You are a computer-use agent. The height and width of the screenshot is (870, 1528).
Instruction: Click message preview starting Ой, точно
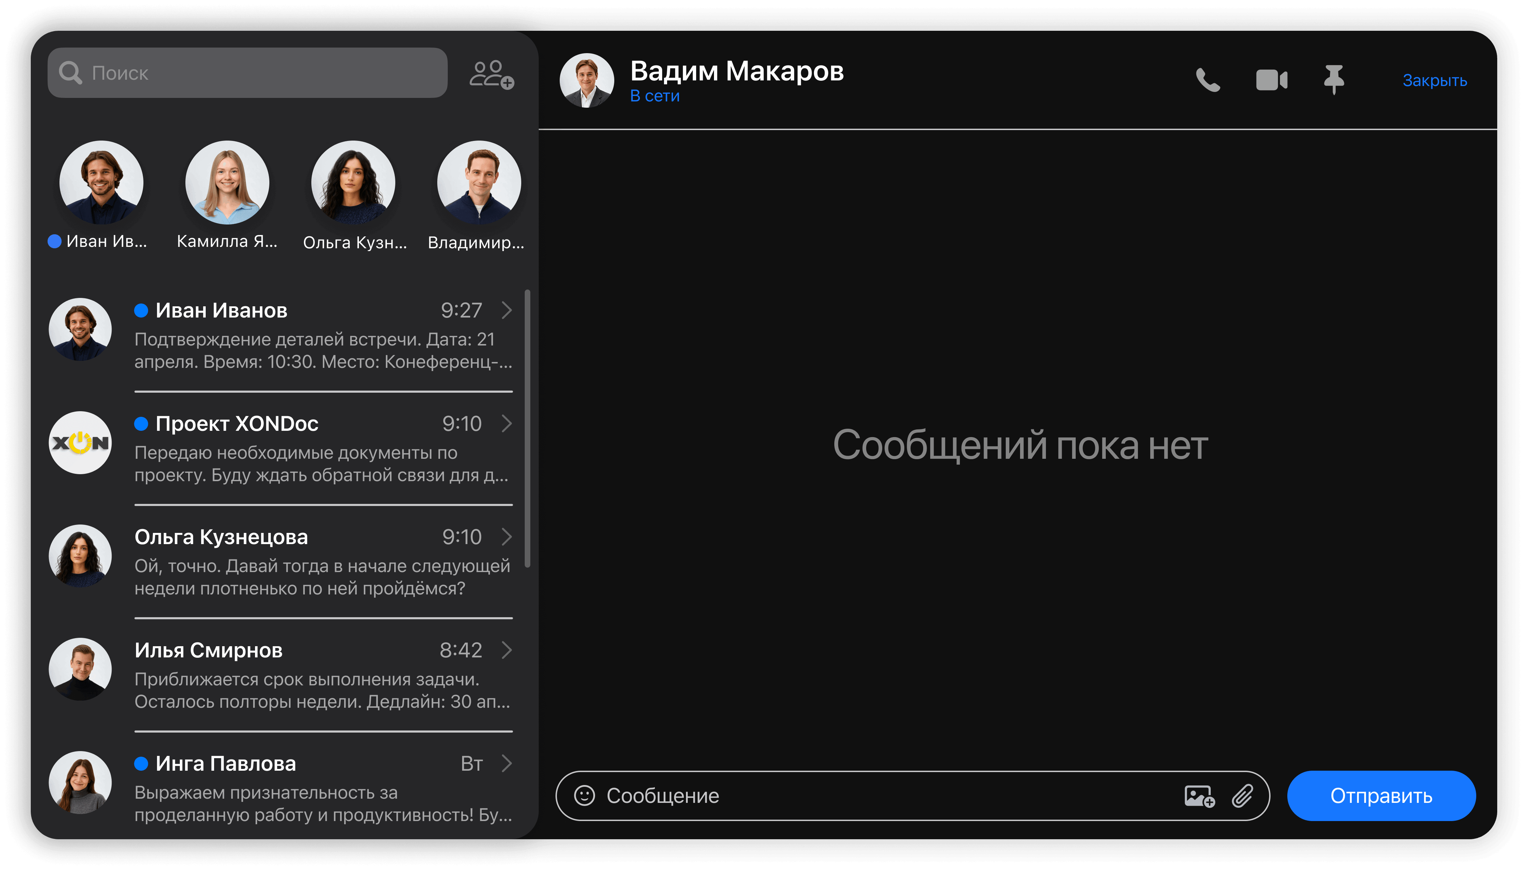(323, 577)
